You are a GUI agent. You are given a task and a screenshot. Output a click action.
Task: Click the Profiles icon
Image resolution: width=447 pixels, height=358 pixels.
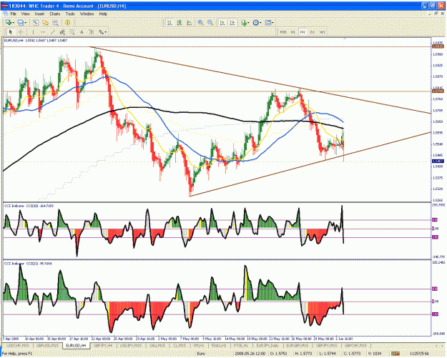point(20,22)
